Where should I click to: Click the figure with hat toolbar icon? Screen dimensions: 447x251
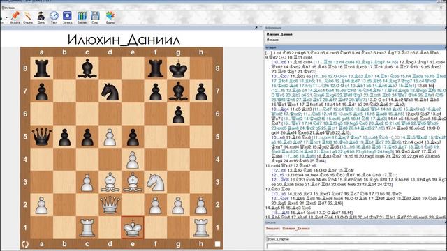41,16
